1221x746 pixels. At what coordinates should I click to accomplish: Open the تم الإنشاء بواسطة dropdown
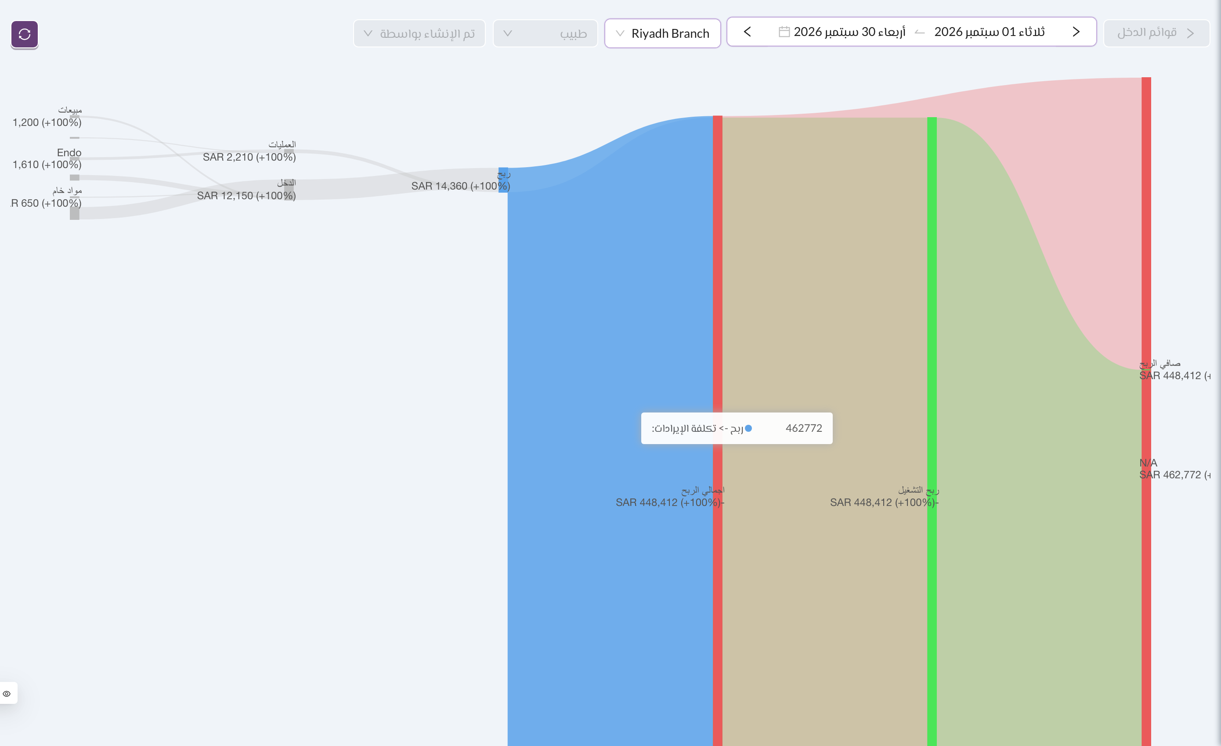tap(419, 33)
